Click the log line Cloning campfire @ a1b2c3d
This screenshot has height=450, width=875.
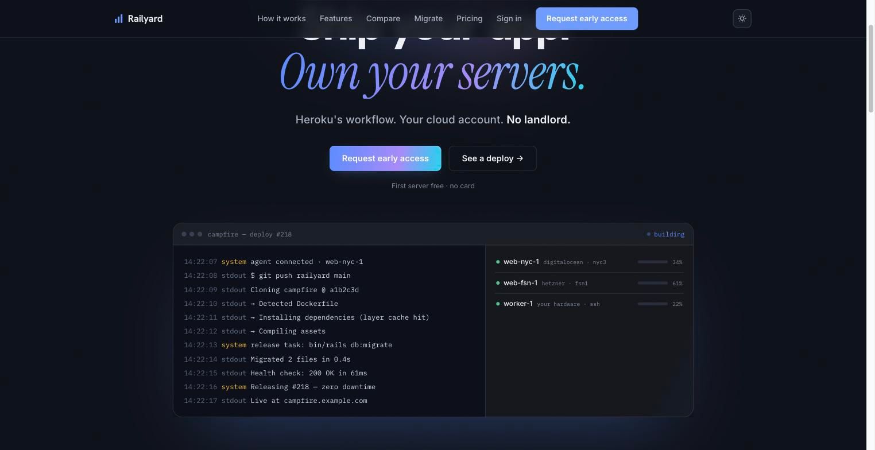click(x=272, y=290)
